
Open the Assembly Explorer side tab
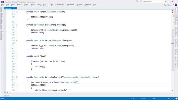(176, 62)
